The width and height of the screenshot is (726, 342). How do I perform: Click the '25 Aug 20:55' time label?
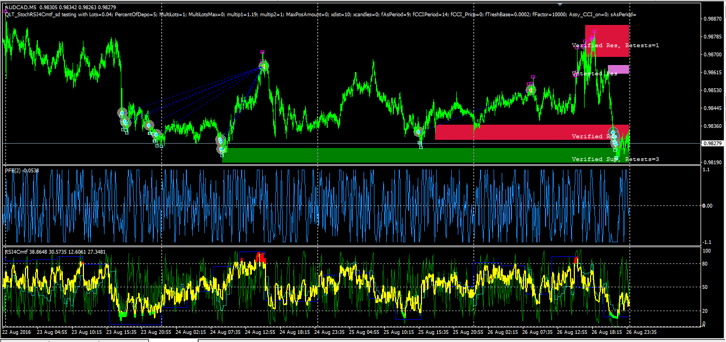pyautogui.click(x=467, y=332)
